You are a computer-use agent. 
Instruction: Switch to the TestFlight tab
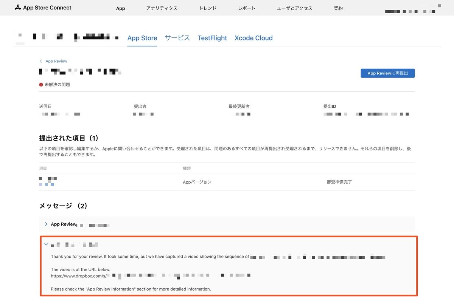212,38
